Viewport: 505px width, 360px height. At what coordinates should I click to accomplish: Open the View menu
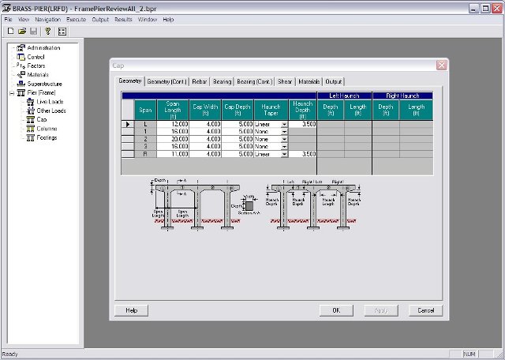click(24, 20)
